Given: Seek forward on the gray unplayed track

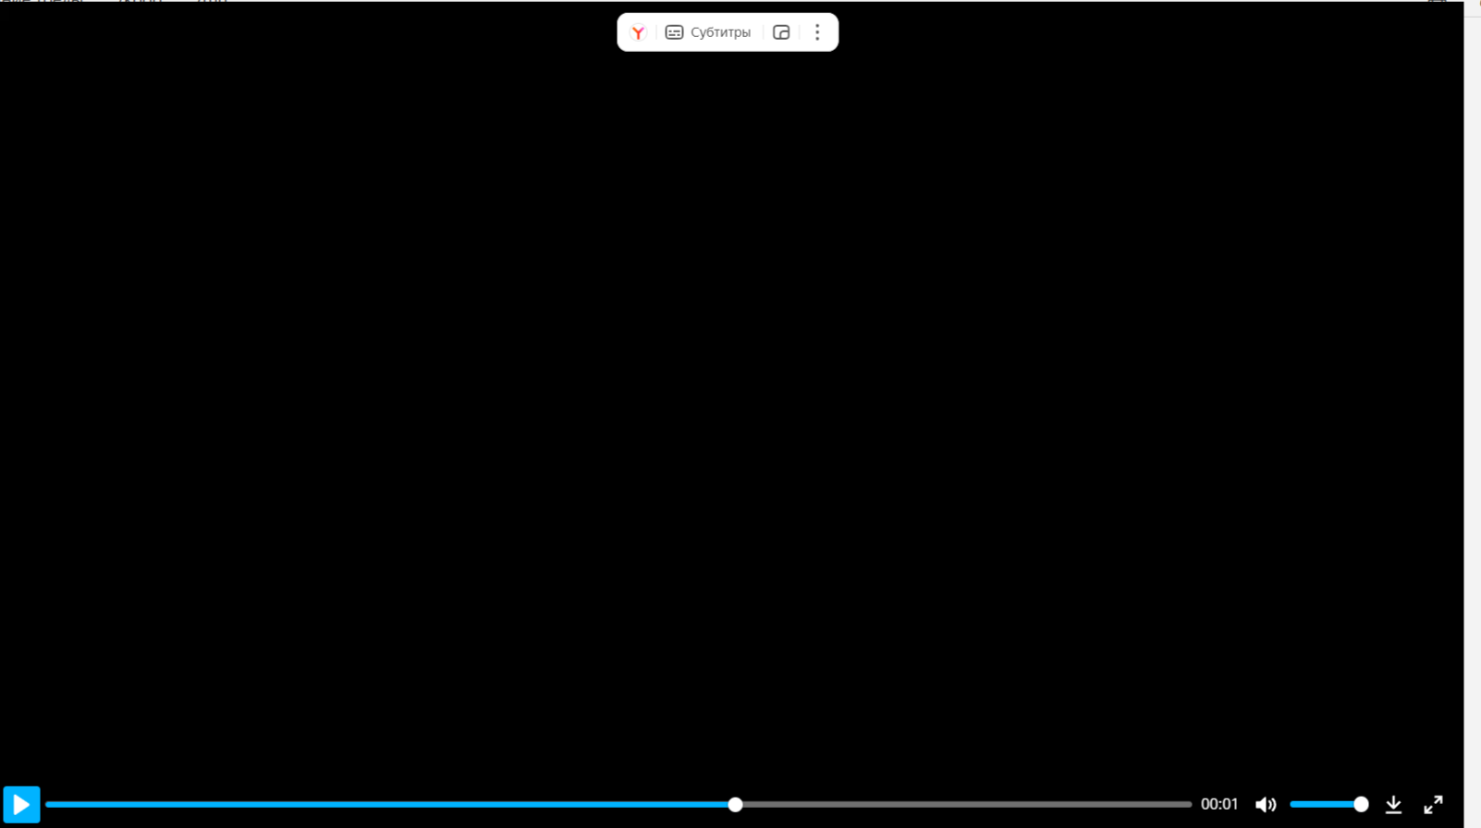Looking at the screenshot, I should tap(961, 805).
